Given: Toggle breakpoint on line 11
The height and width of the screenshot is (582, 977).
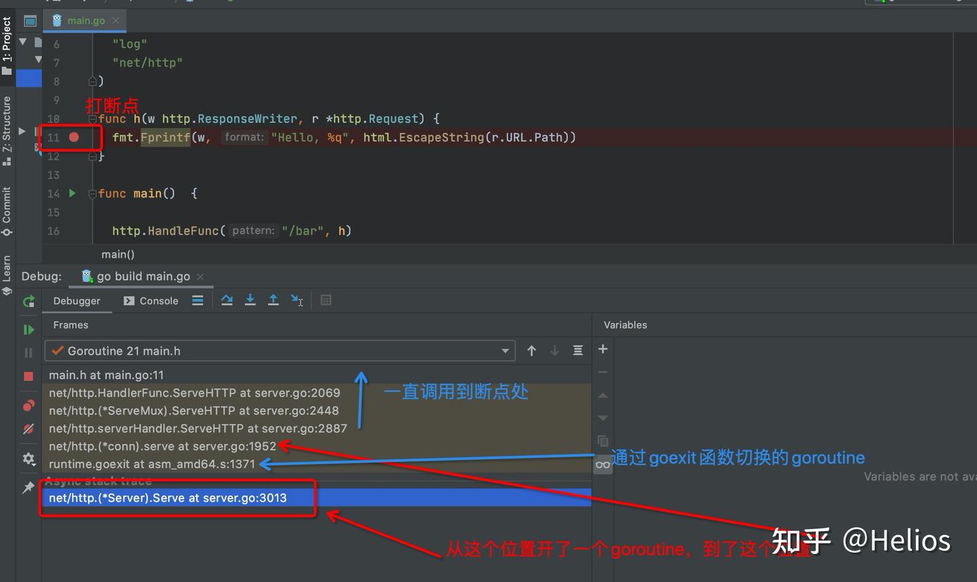Looking at the screenshot, I should pyautogui.click(x=74, y=138).
